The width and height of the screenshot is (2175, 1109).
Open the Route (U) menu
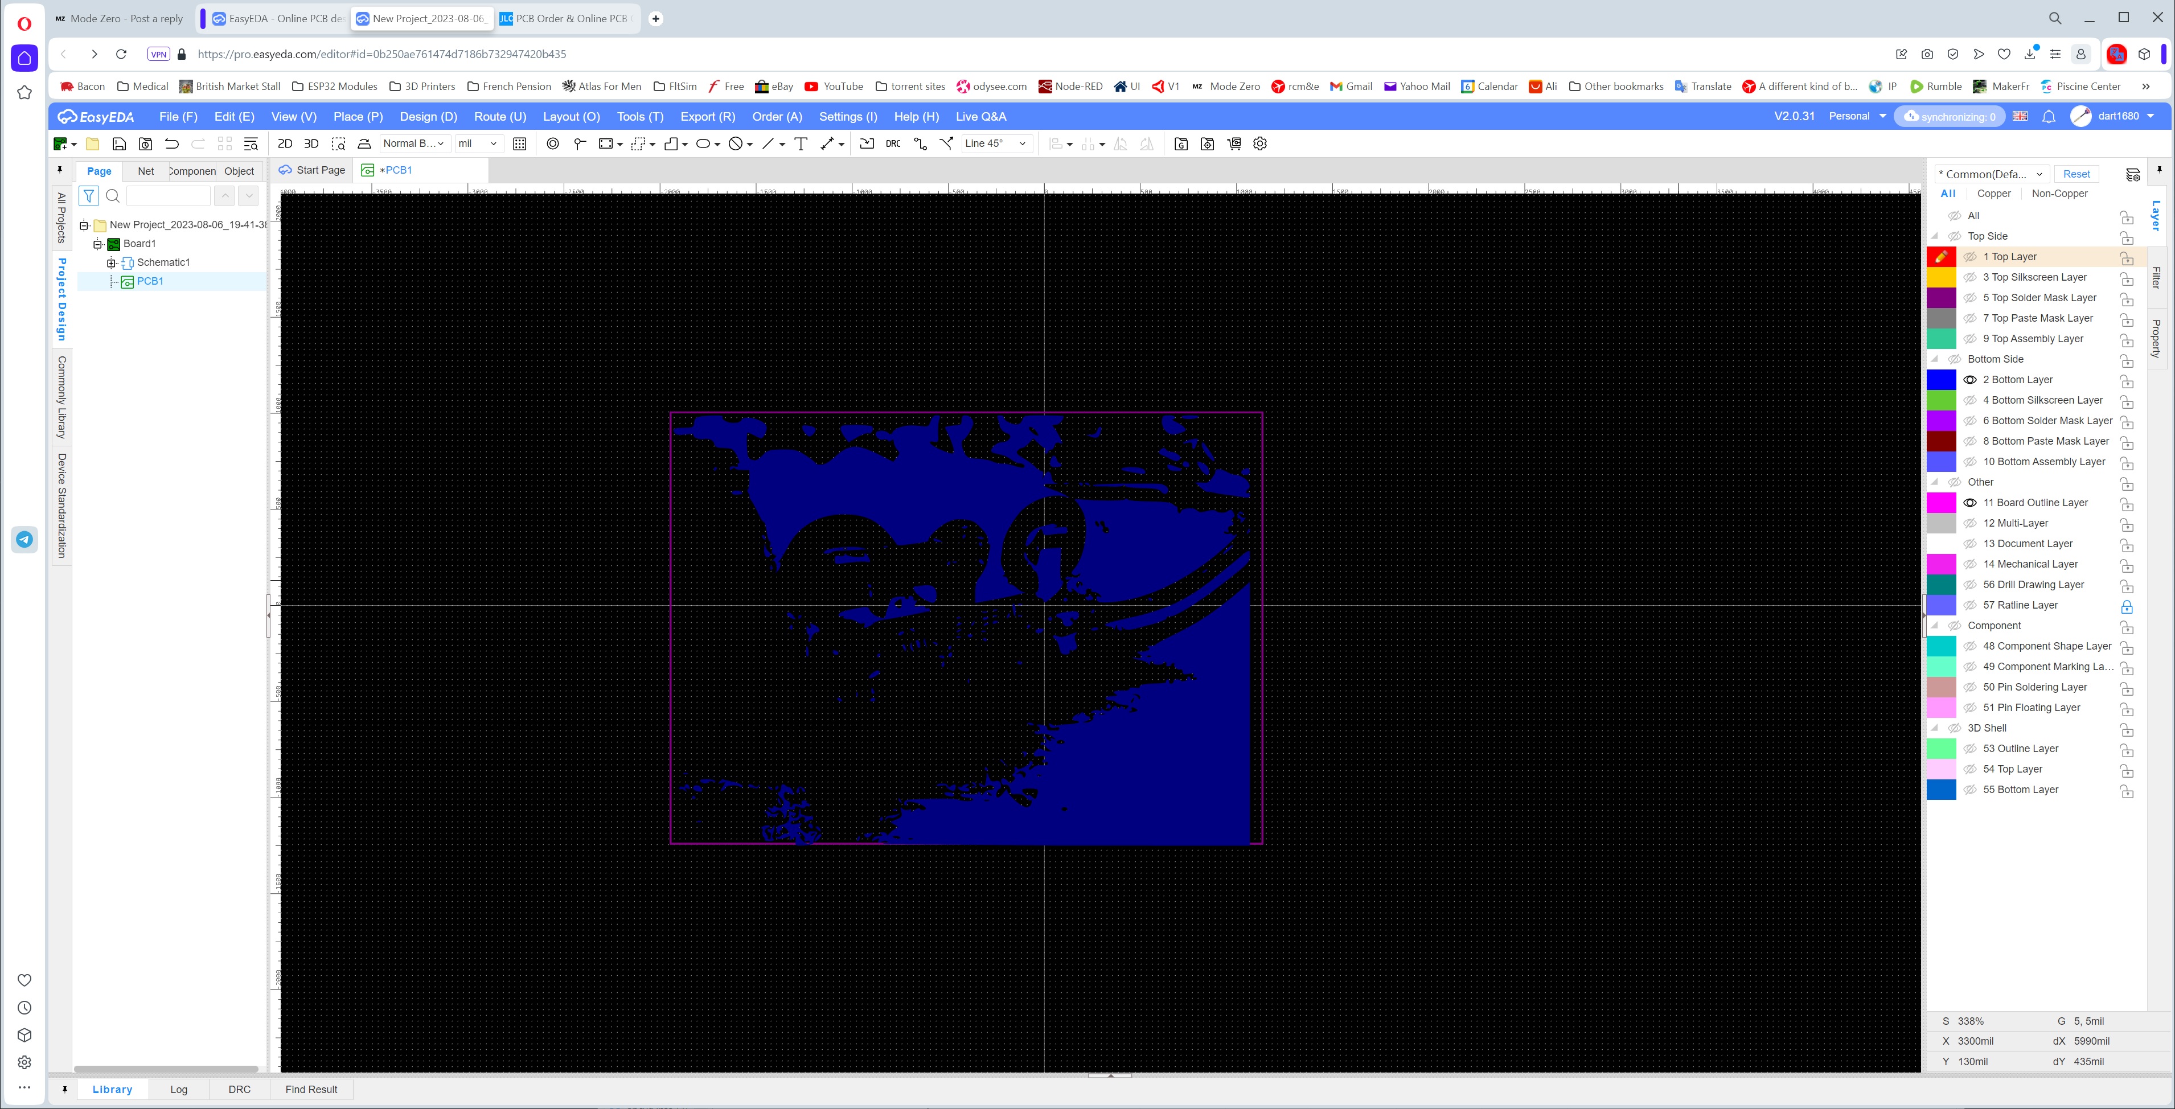[x=500, y=117]
